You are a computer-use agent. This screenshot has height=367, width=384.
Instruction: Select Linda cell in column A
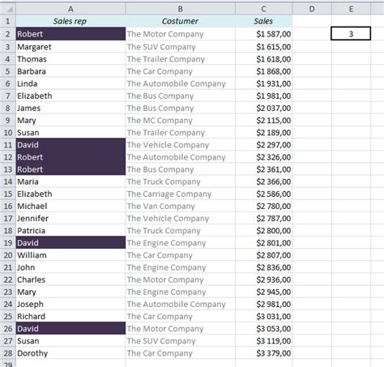coord(70,83)
